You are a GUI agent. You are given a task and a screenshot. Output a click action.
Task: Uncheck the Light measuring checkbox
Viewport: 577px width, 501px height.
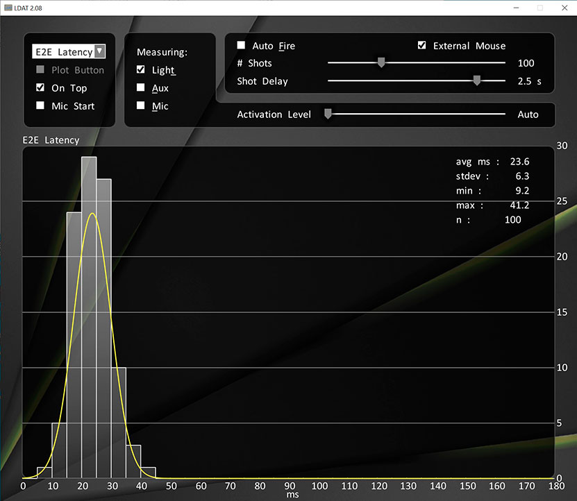pos(140,69)
